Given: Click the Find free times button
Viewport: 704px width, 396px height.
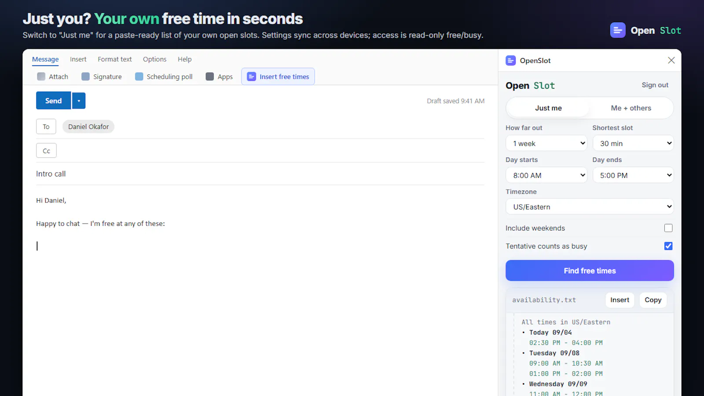Looking at the screenshot, I should [590, 271].
